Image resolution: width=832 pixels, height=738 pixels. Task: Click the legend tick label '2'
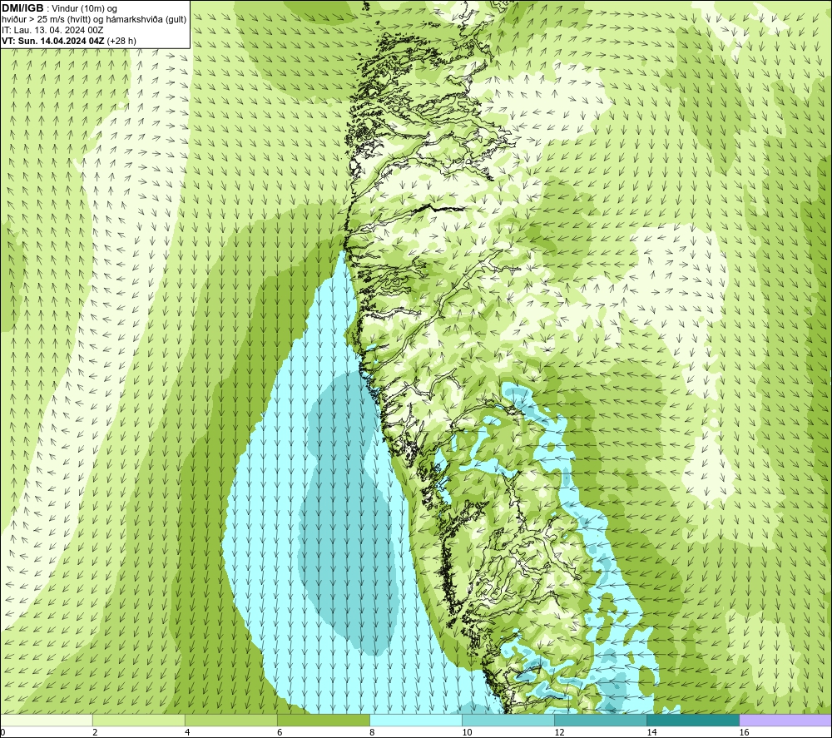pos(95,732)
